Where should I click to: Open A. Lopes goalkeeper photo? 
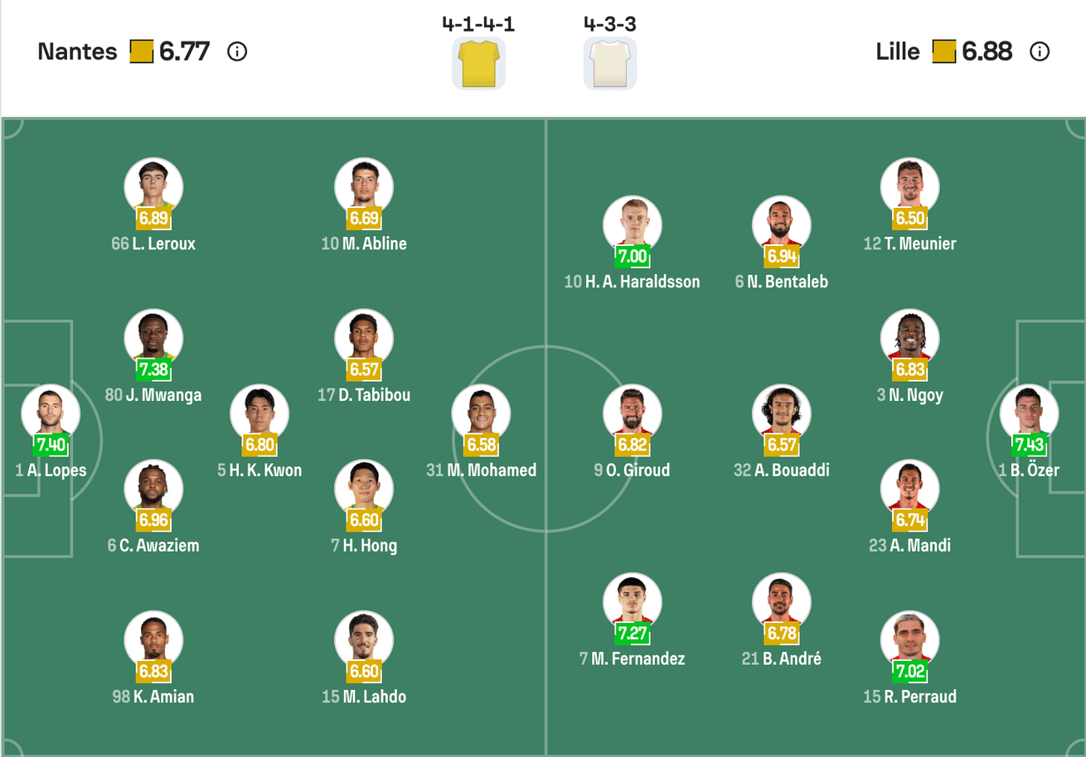click(51, 412)
